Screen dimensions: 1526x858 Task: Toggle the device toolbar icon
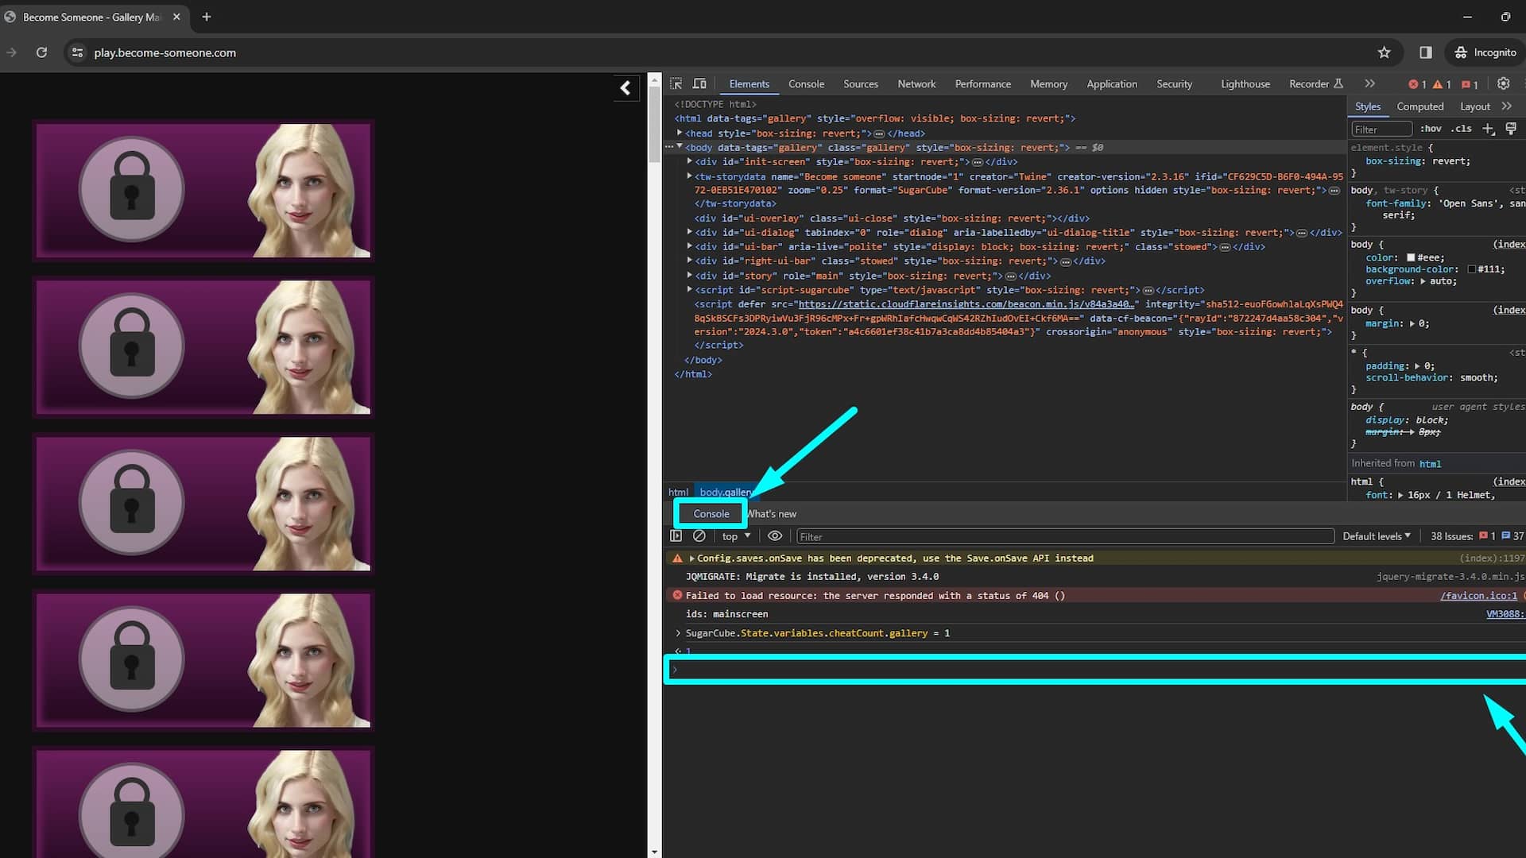(x=699, y=83)
